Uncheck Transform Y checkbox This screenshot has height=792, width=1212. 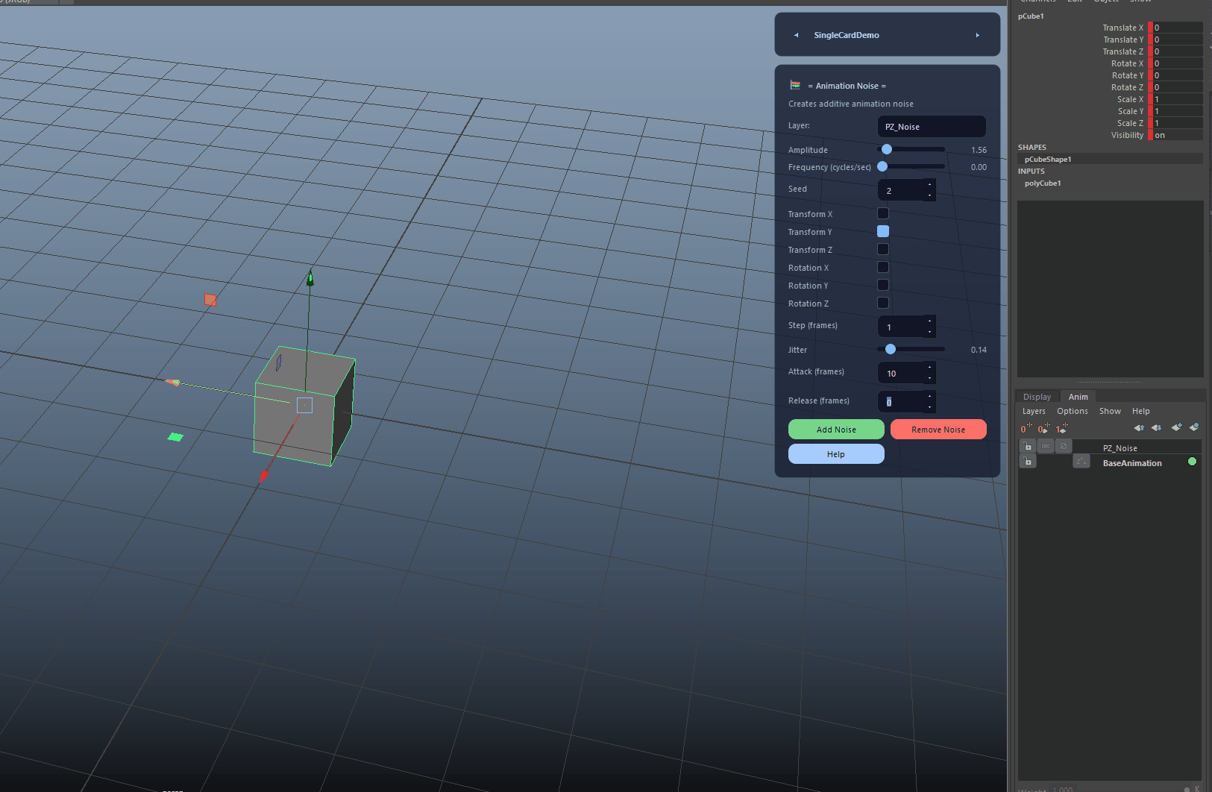883,231
